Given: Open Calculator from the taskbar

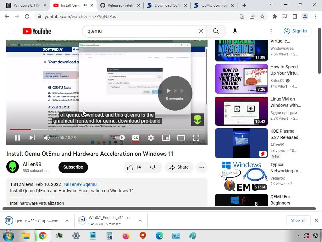Looking at the screenshot, I should (109, 236).
